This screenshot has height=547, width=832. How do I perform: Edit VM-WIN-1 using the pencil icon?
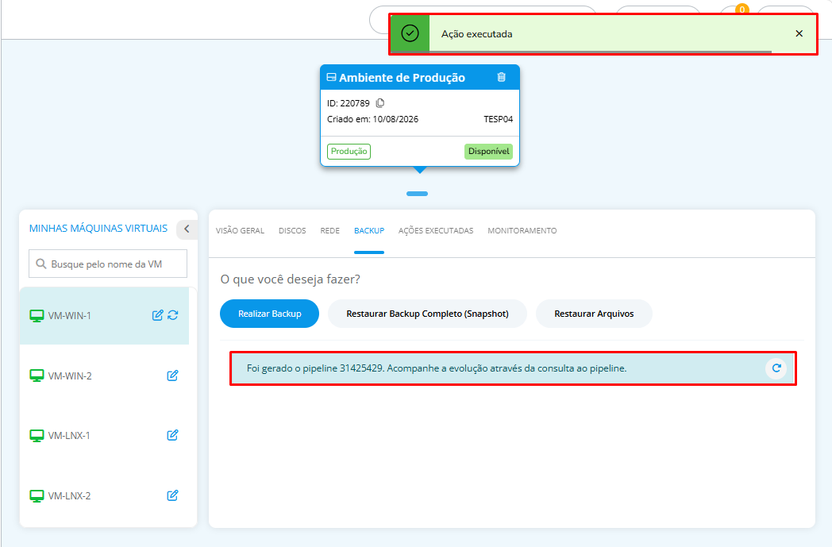point(158,315)
